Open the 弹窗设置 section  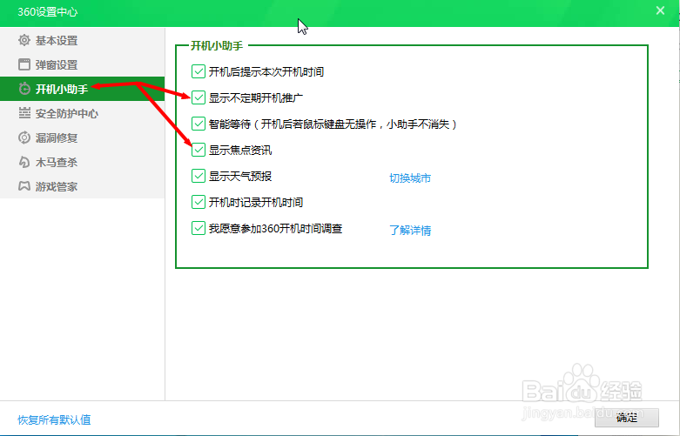pos(83,64)
